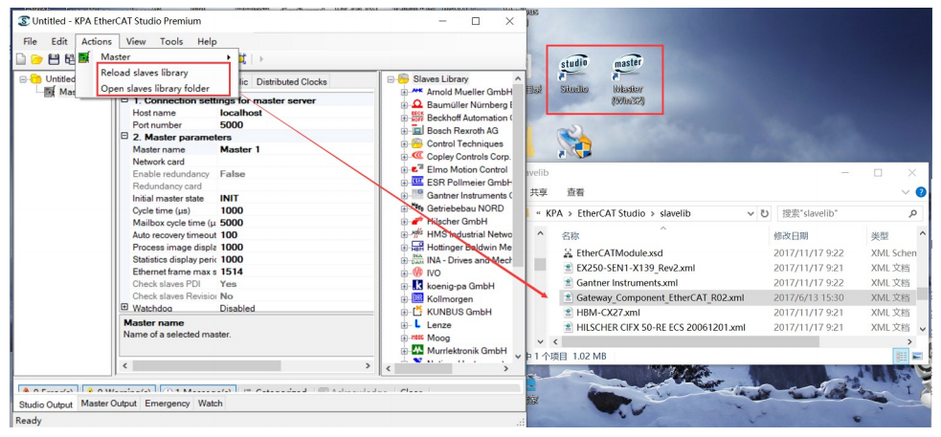Image resolution: width=941 pixels, height=437 pixels.
Task: Click the Slaves Library vertical scrollbar
Action: click(519, 177)
